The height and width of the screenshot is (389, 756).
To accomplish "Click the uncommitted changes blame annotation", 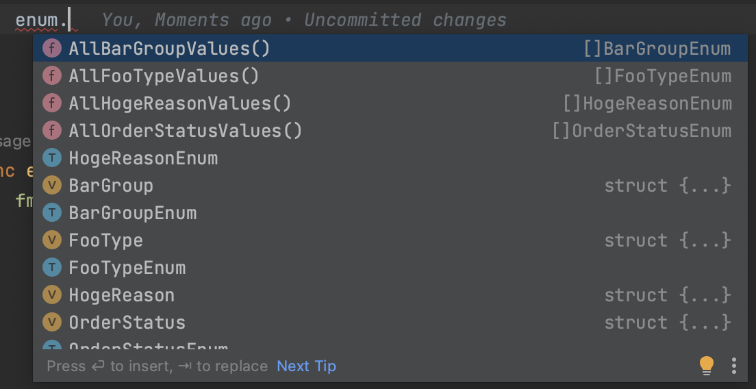I will (304, 21).
